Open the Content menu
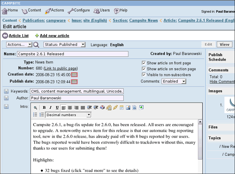This screenshot has width=235, height=174. tap(32, 11)
